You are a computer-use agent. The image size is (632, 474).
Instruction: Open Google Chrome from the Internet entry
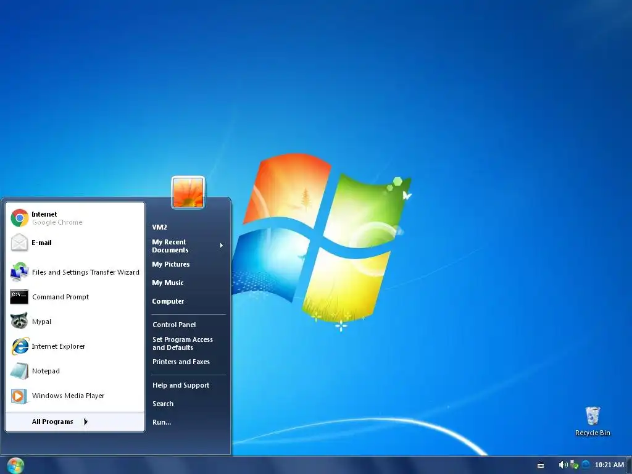[75, 218]
